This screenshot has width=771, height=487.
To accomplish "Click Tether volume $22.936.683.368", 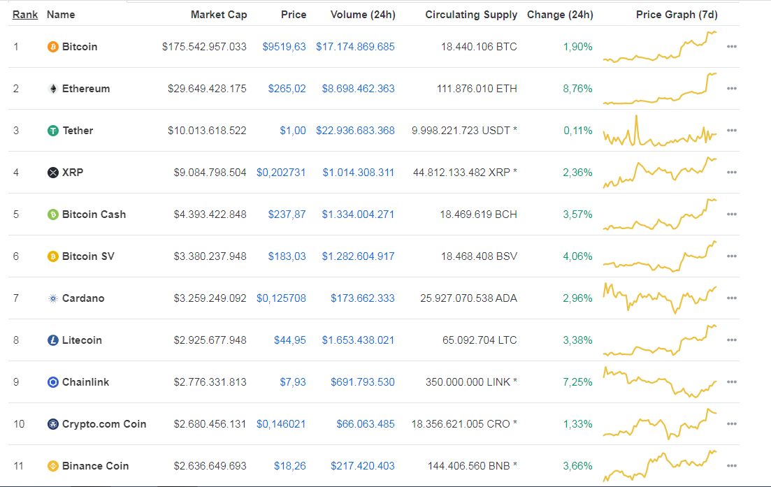I will [x=355, y=131].
